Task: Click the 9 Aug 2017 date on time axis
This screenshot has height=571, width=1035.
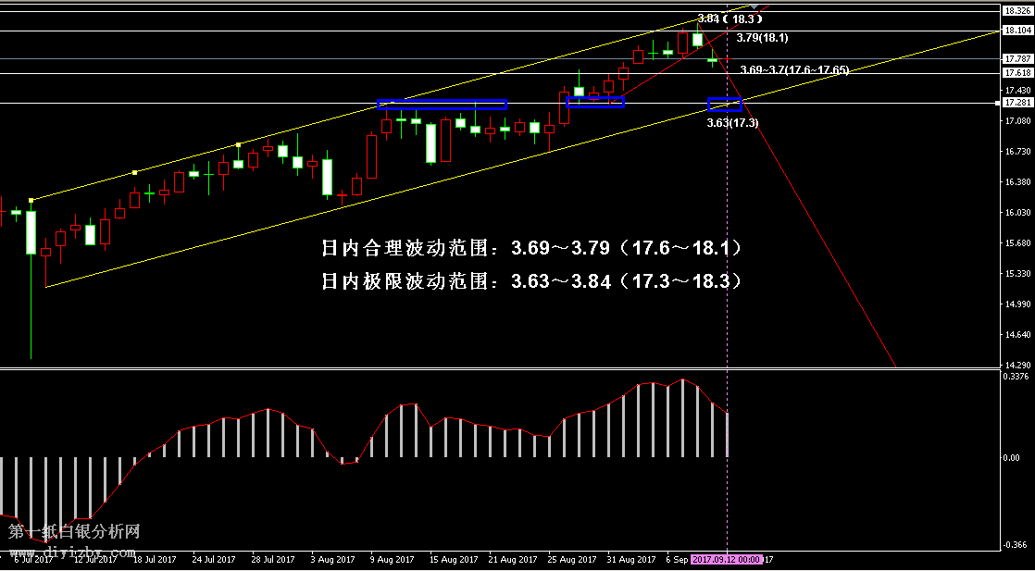Action: tap(391, 559)
